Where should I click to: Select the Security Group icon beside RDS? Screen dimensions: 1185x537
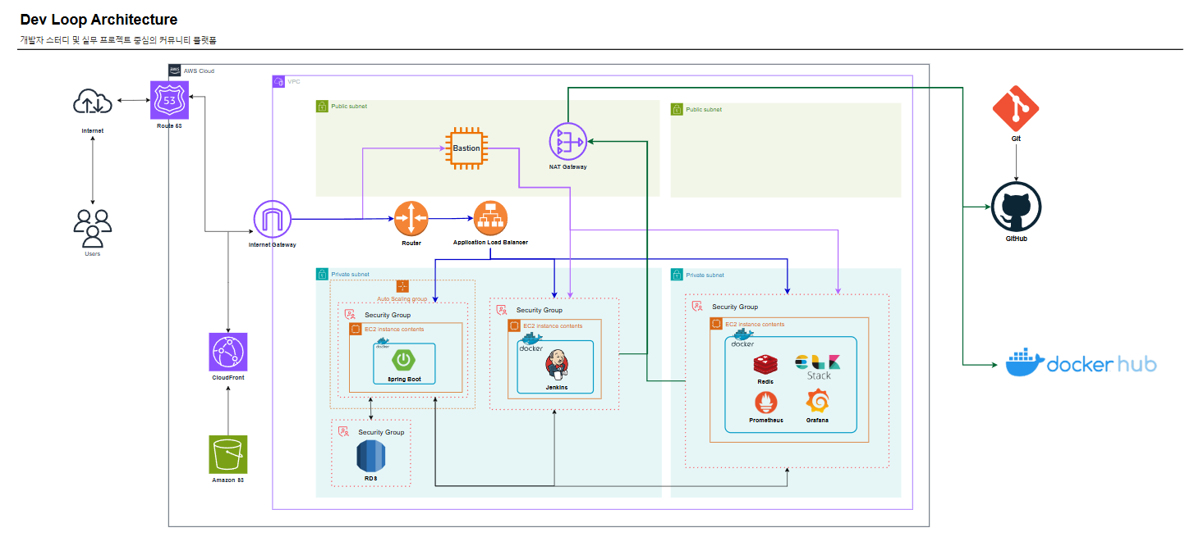coord(344,431)
